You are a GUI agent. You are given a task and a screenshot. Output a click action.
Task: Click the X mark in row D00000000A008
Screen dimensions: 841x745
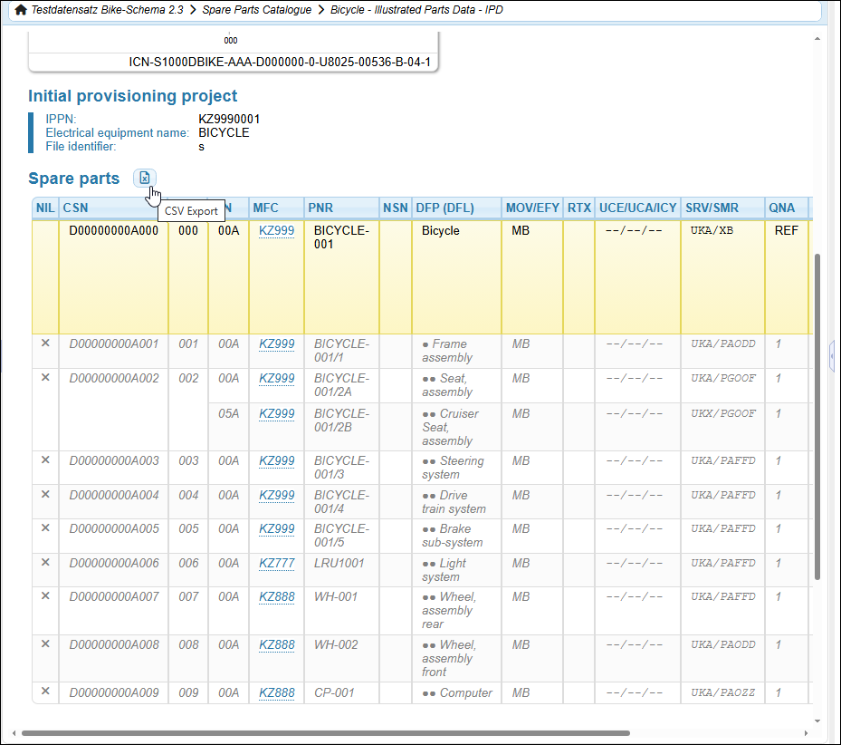pos(45,643)
